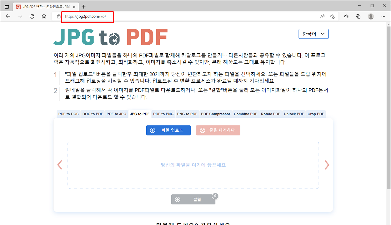This screenshot has height=225, width=391.
Task: Go back with the browser back arrow
Action: pos(8,17)
